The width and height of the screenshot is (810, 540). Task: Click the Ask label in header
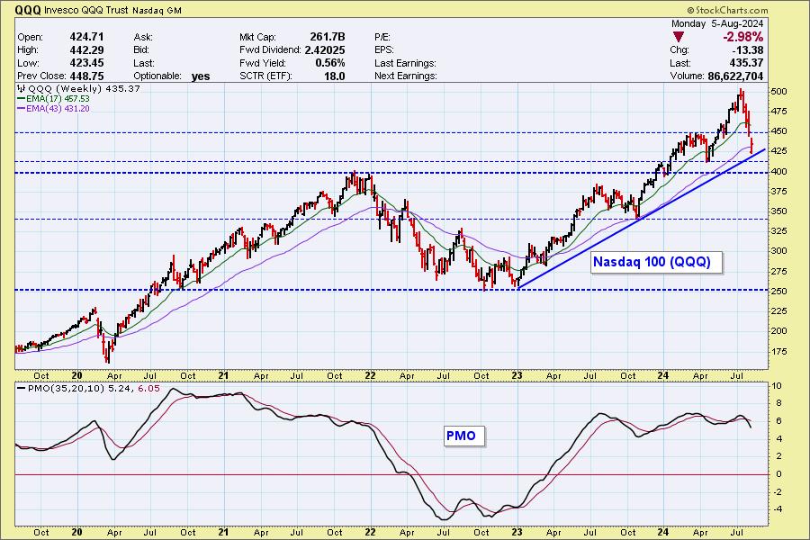click(142, 37)
